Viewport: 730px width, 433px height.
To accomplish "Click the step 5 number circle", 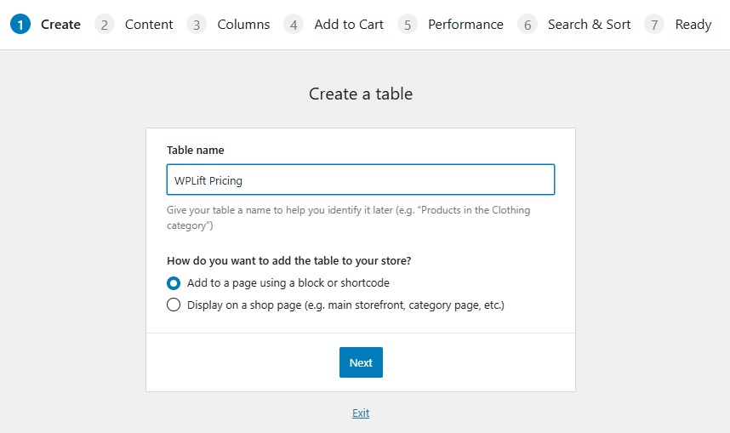I will pos(408,25).
